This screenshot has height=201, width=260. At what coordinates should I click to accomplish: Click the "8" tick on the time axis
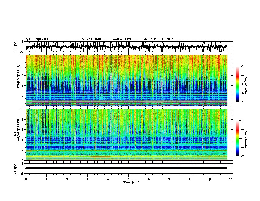click(190, 179)
